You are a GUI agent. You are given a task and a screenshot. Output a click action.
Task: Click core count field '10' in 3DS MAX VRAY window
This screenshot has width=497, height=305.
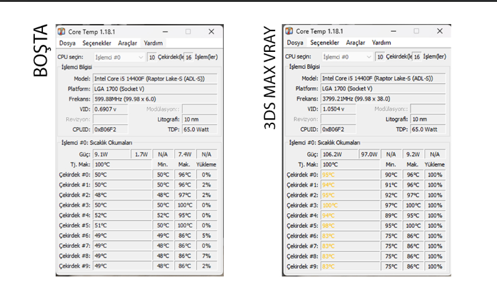tap(380, 57)
